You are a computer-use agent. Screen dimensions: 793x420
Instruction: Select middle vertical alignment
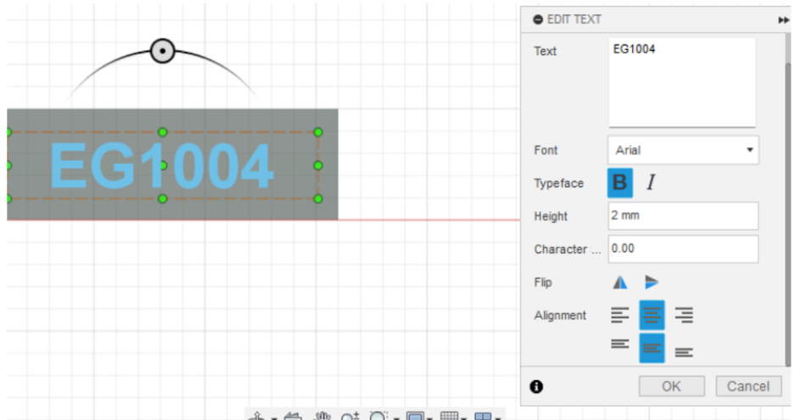652,348
